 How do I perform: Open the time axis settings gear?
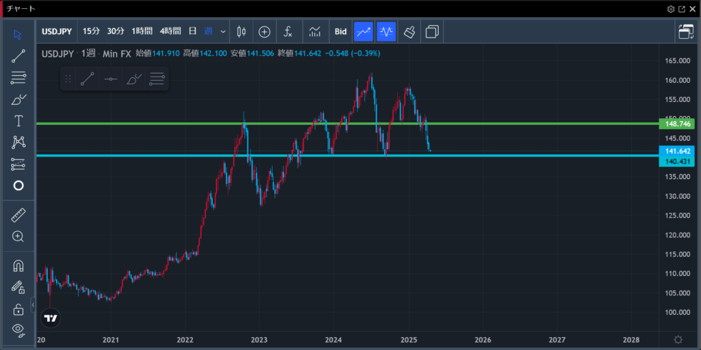678,339
